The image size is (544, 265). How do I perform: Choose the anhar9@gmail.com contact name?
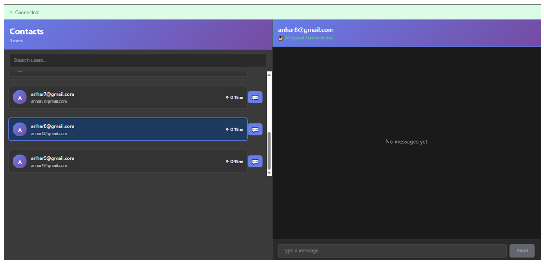coord(53,158)
